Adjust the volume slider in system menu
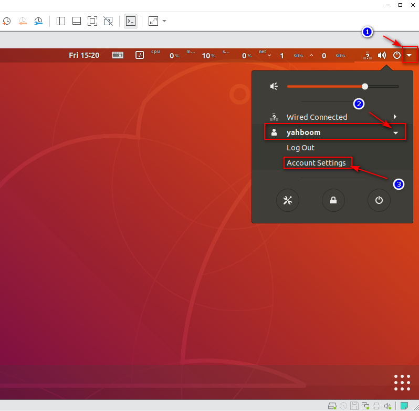Screen dimensions: 419x411 pyautogui.click(x=342, y=86)
